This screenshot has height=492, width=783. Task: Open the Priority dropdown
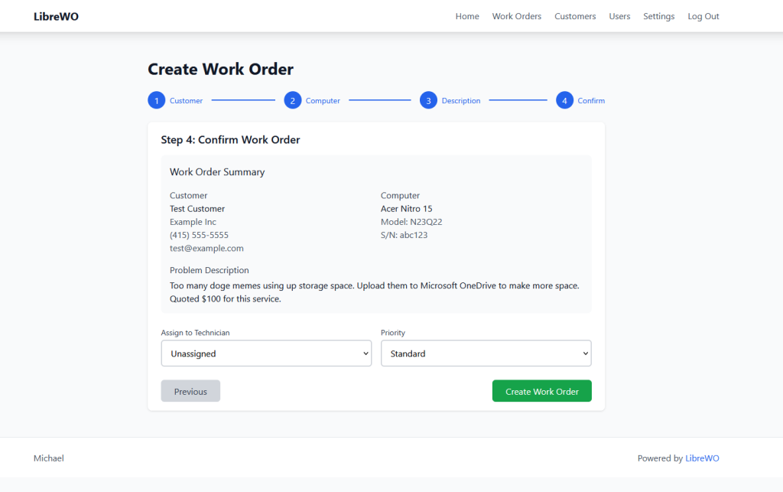[486, 353]
